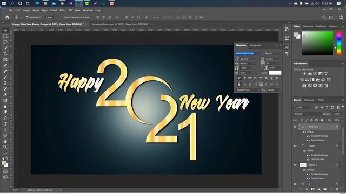Select the Lasso tool

click(5, 42)
